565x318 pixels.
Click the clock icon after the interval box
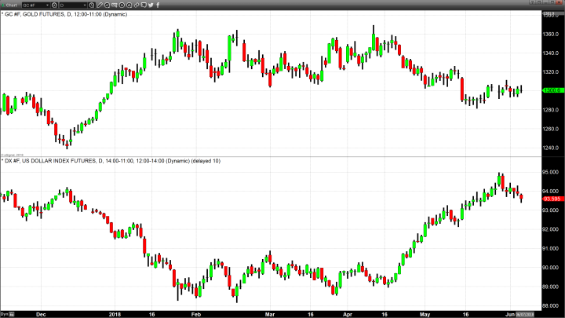[91, 5]
